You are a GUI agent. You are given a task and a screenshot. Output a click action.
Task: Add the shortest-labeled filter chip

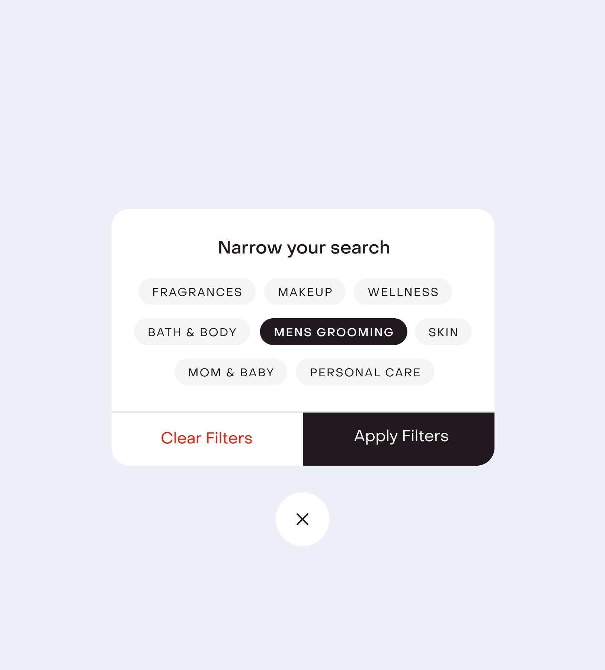tap(443, 332)
